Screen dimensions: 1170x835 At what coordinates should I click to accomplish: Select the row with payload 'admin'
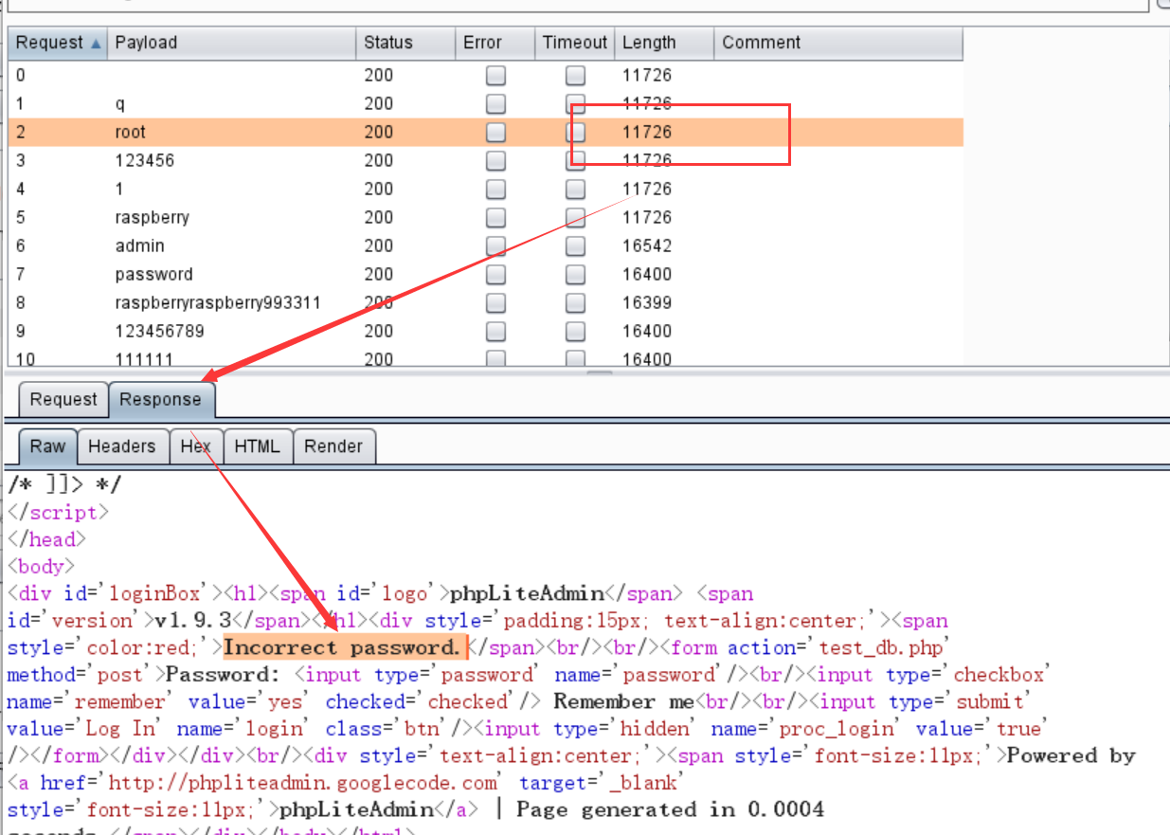pyautogui.click(x=486, y=246)
